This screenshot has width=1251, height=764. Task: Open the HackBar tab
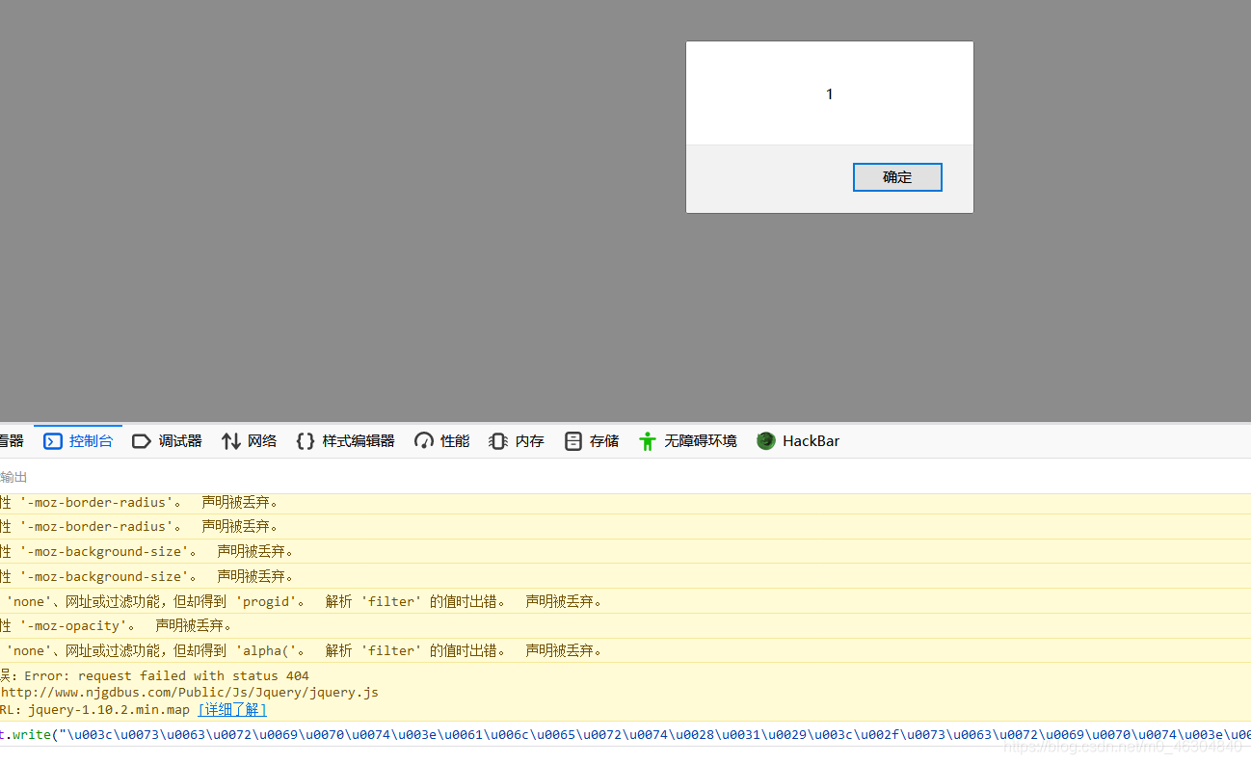[x=798, y=441]
